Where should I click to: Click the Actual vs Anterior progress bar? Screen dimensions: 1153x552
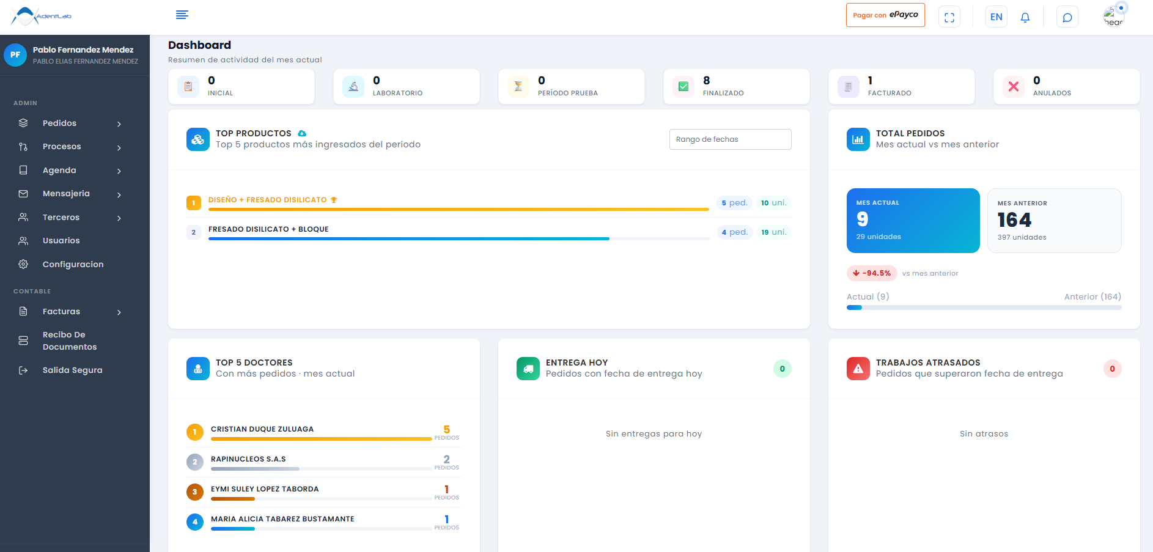point(984,307)
